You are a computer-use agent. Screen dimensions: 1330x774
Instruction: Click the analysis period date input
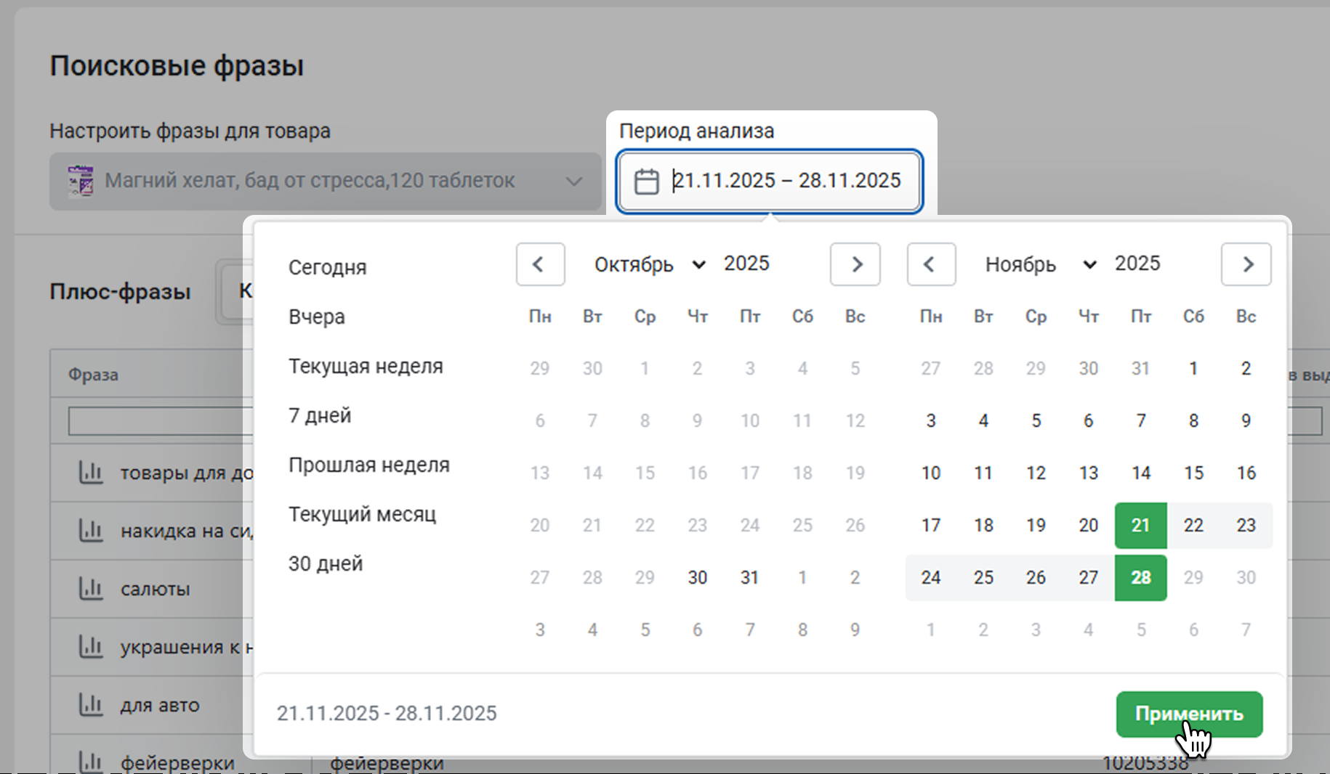pos(786,181)
